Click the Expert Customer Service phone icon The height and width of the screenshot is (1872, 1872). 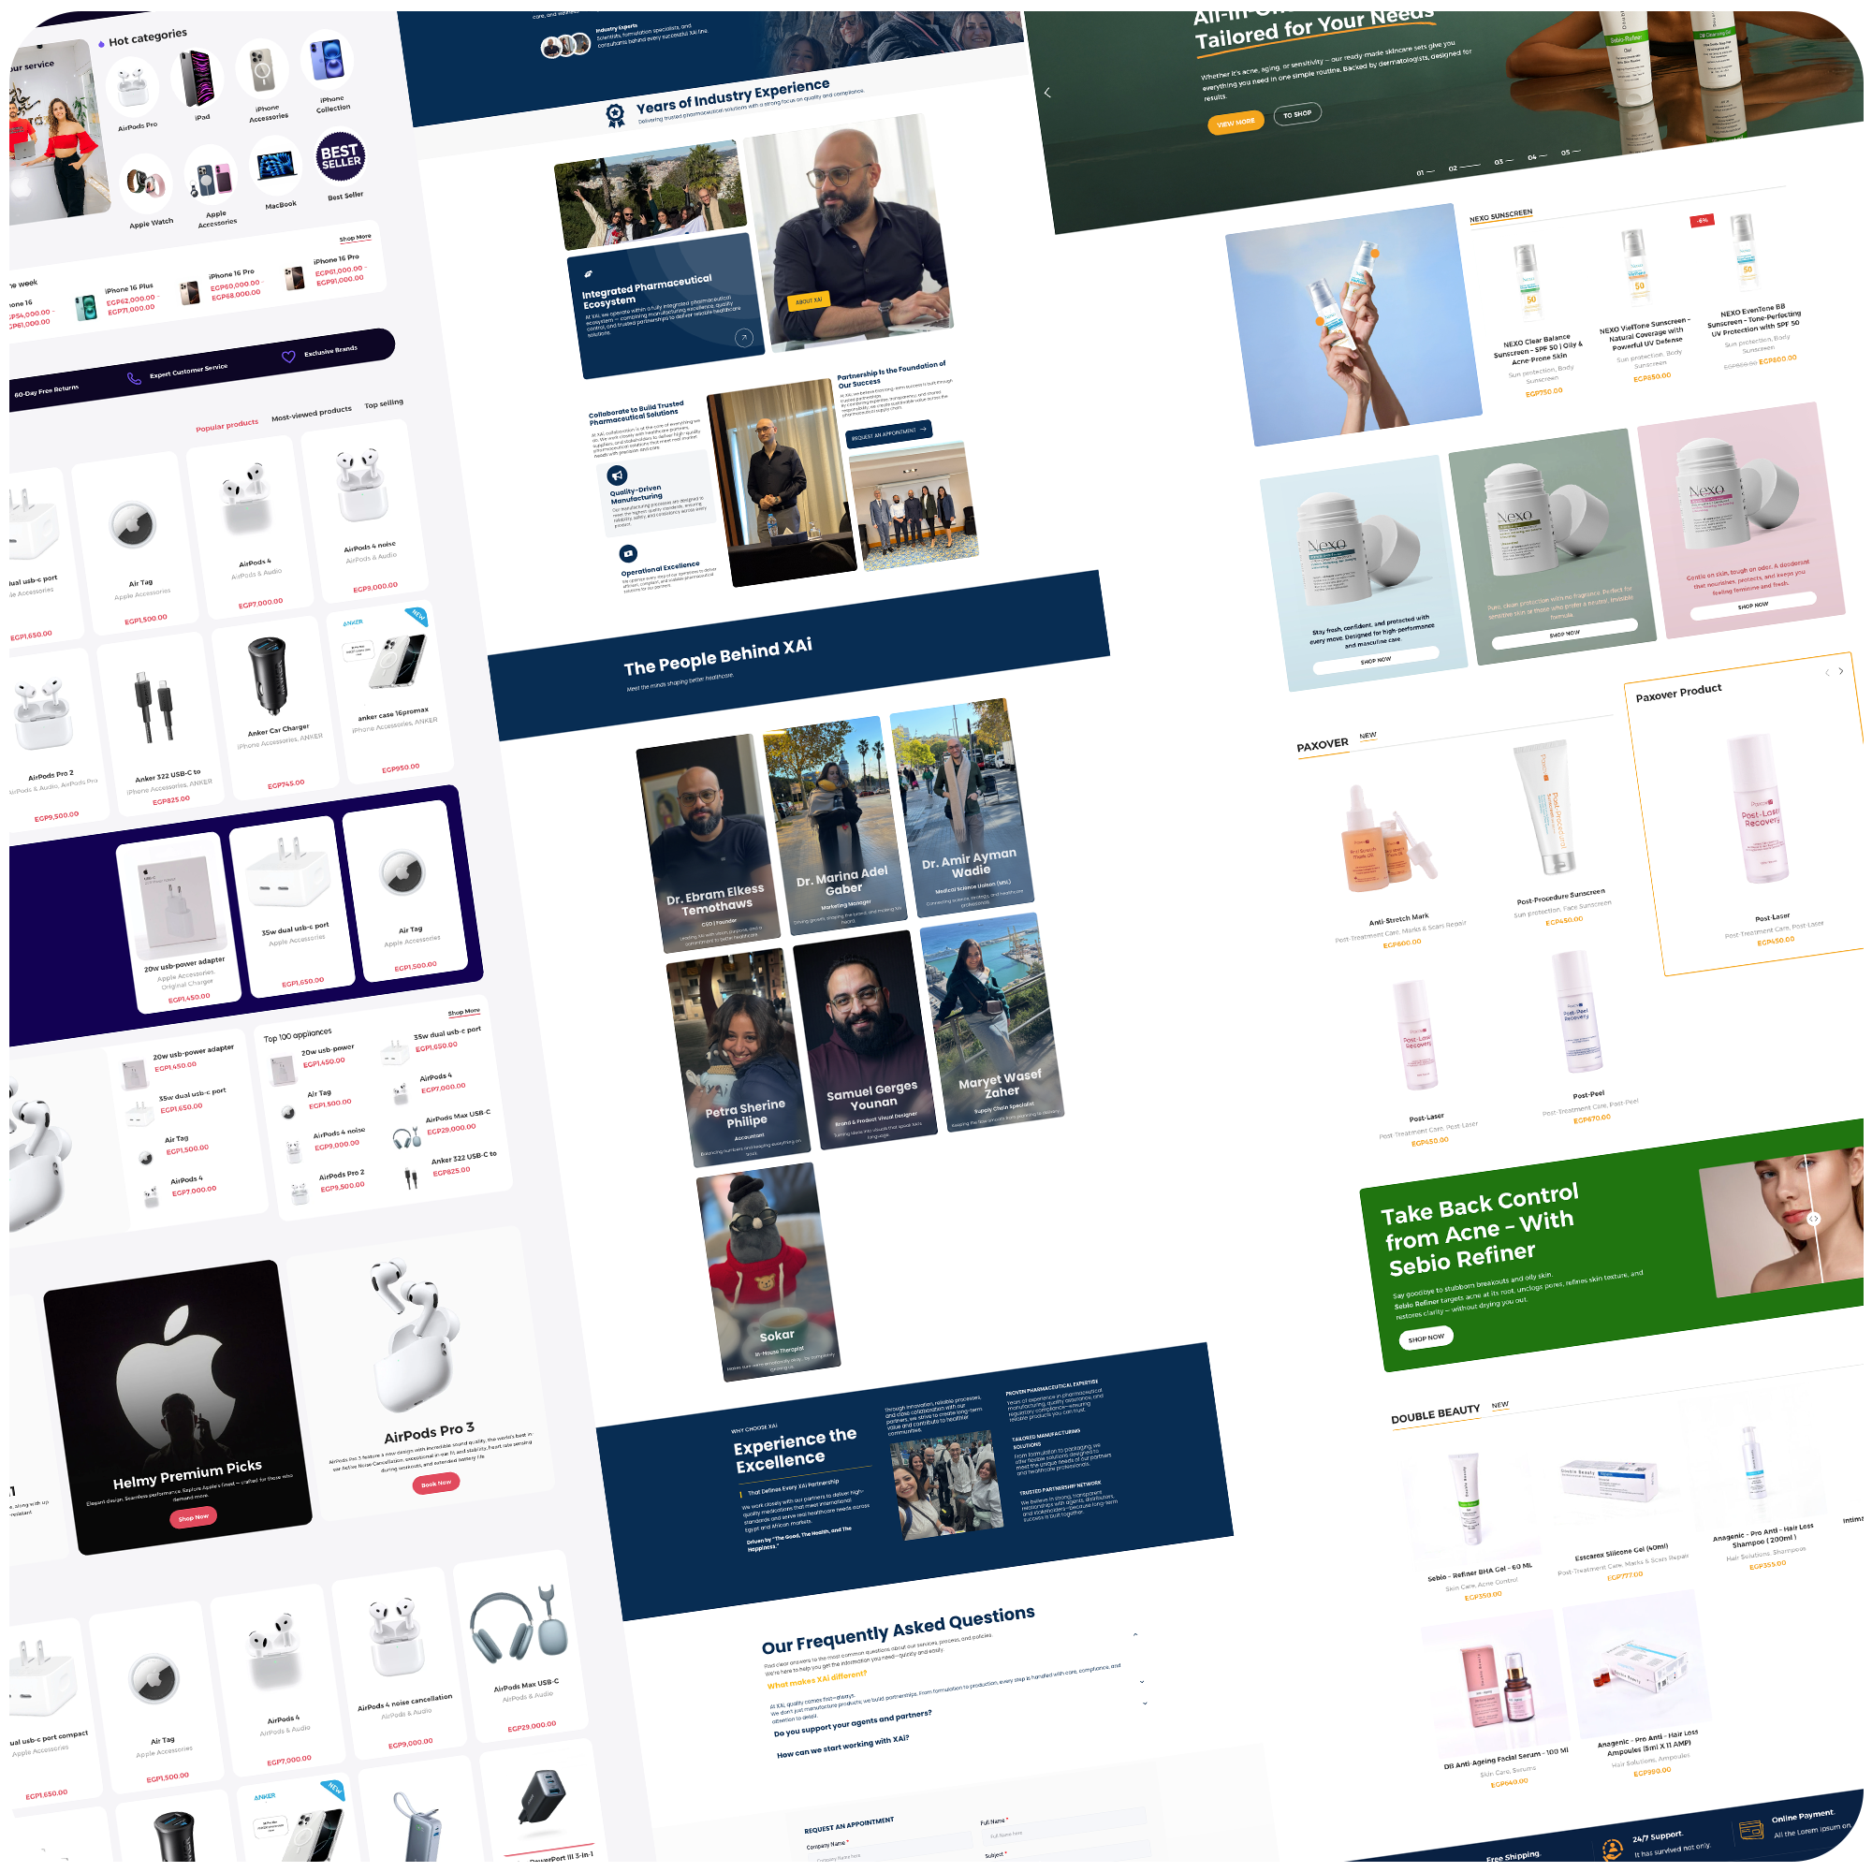coord(134,378)
